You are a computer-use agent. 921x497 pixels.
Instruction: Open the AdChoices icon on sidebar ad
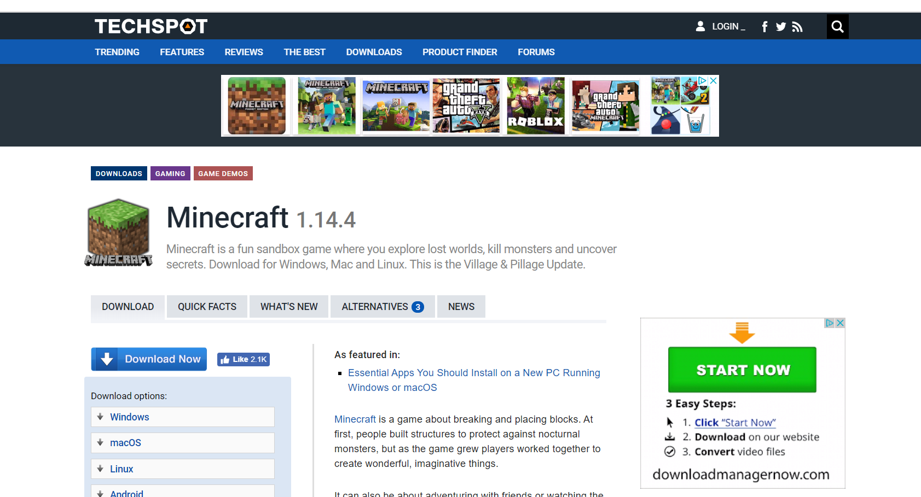coord(830,323)
